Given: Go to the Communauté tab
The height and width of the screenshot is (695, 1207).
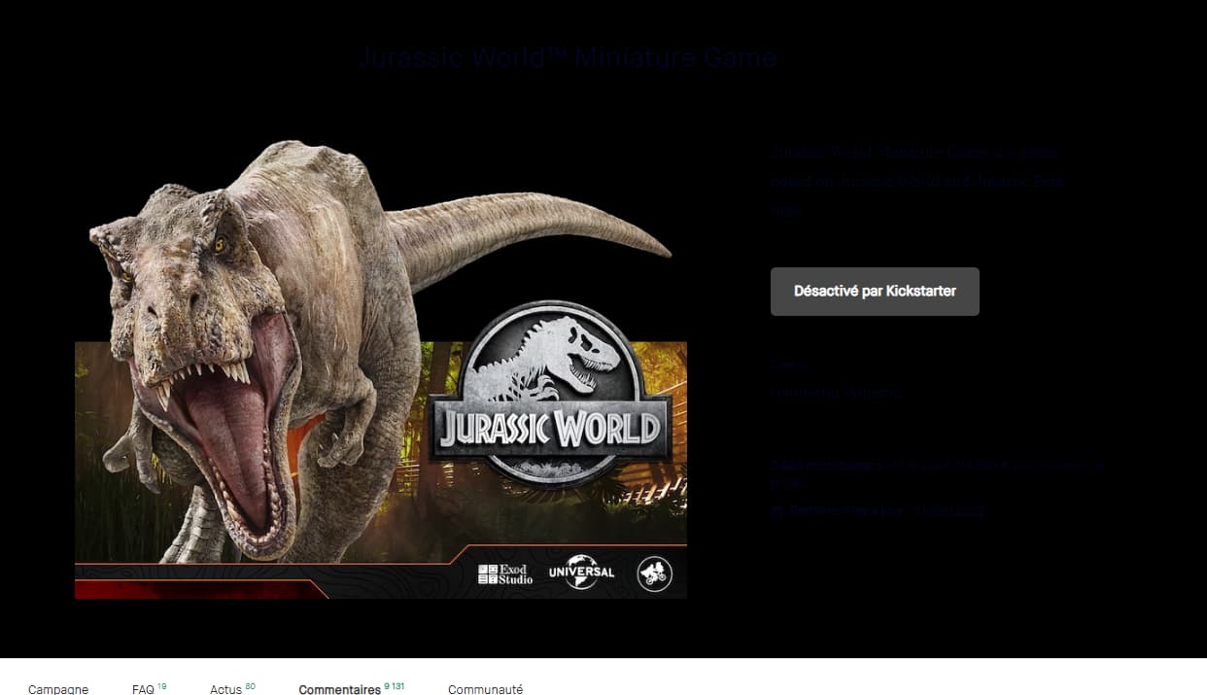Looking at the screenshot, I should tap(485, 689).
